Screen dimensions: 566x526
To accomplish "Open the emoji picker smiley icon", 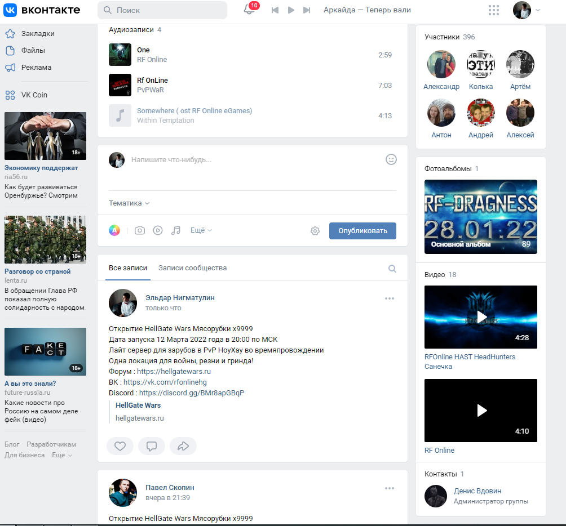I will pyautogui.click(x=391, y=159).
